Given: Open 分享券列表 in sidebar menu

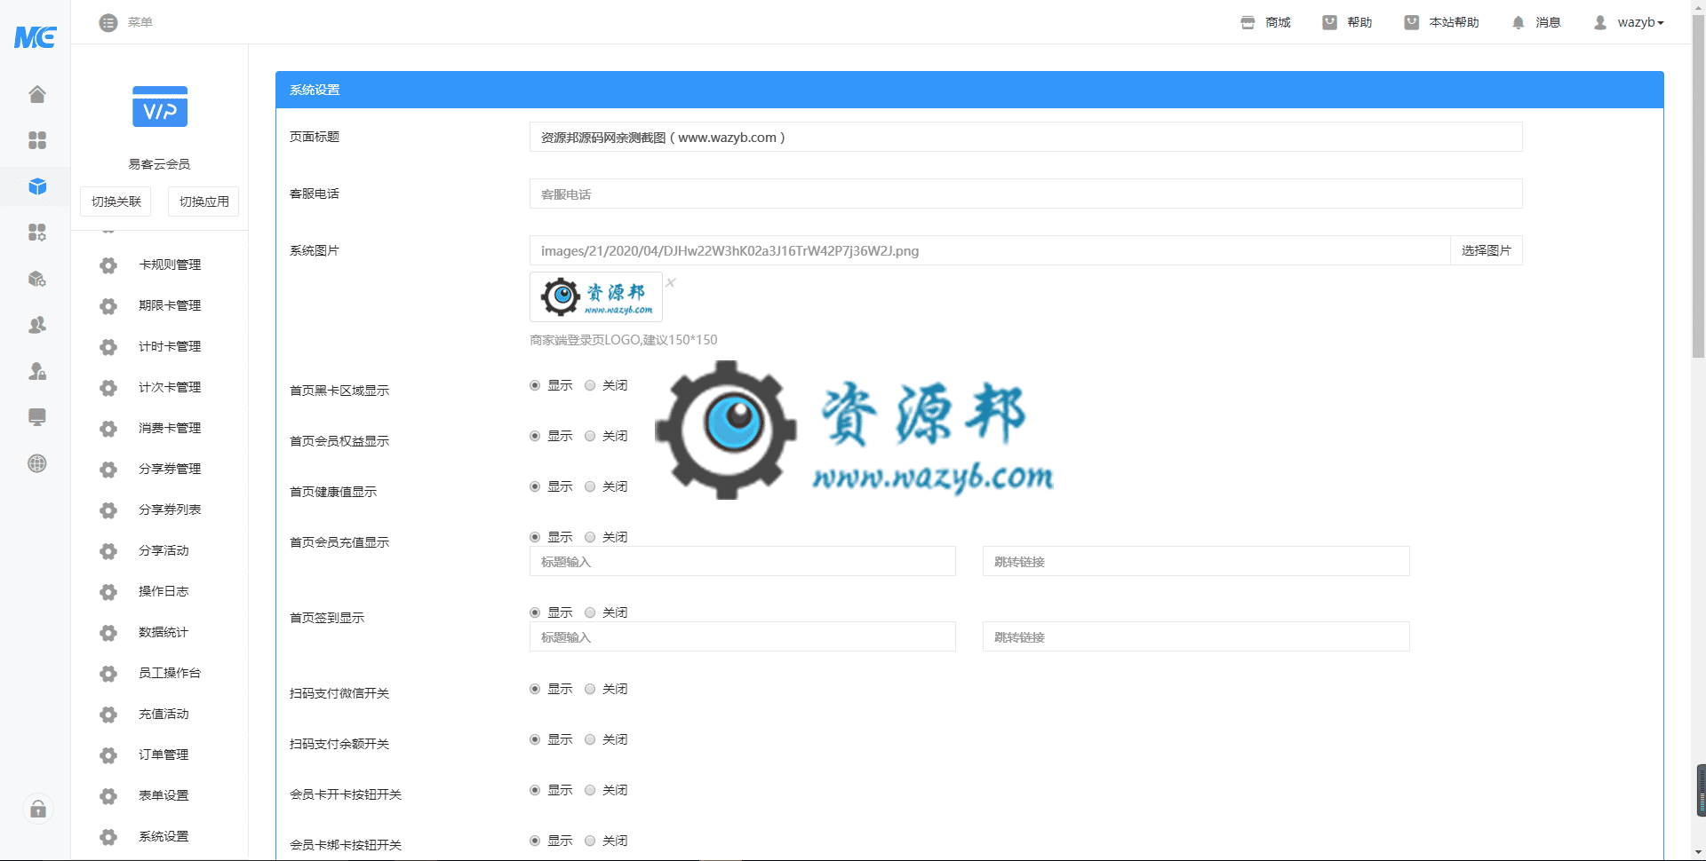Looking at the screenshot, I should coord(170,509).
